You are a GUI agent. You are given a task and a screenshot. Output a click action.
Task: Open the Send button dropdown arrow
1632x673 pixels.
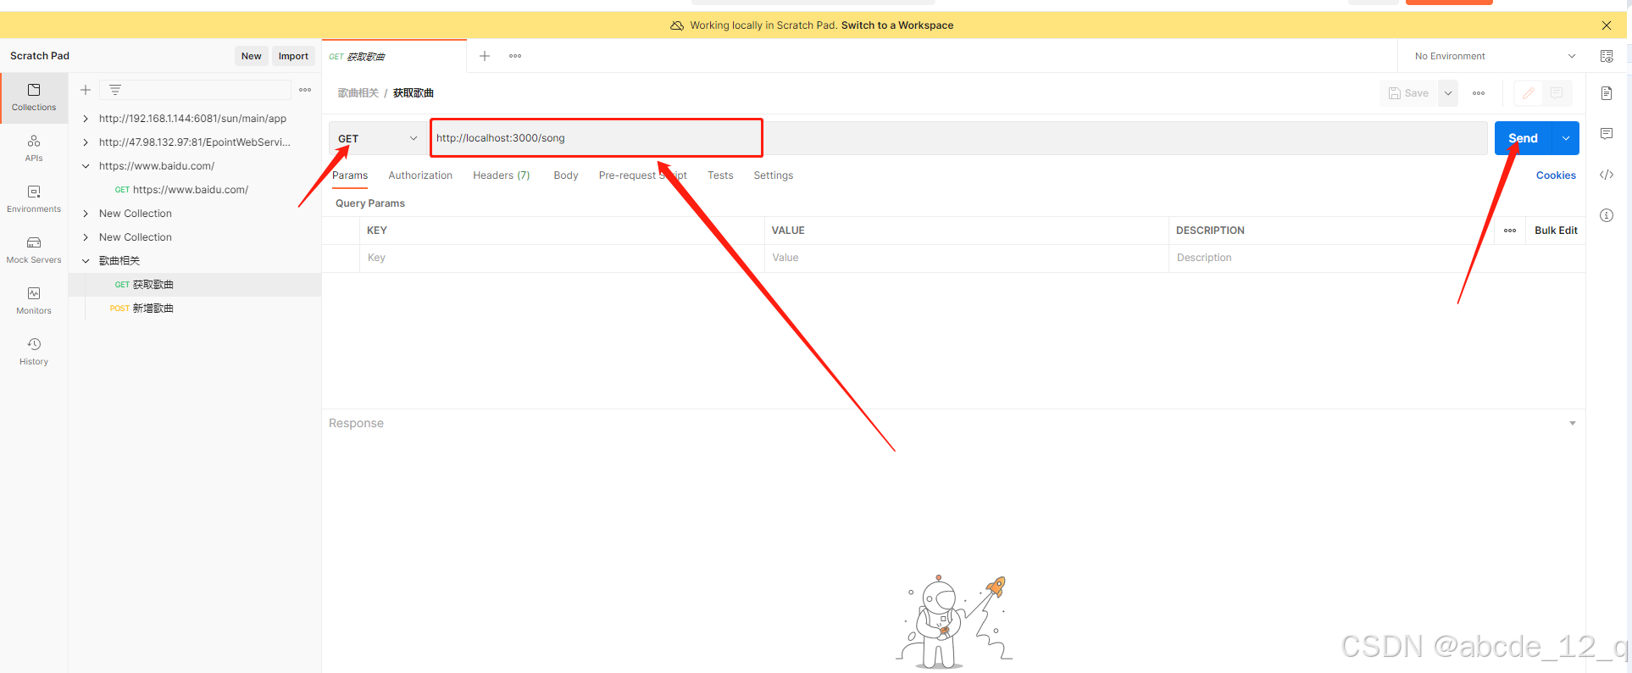(x=1566, y=138)
